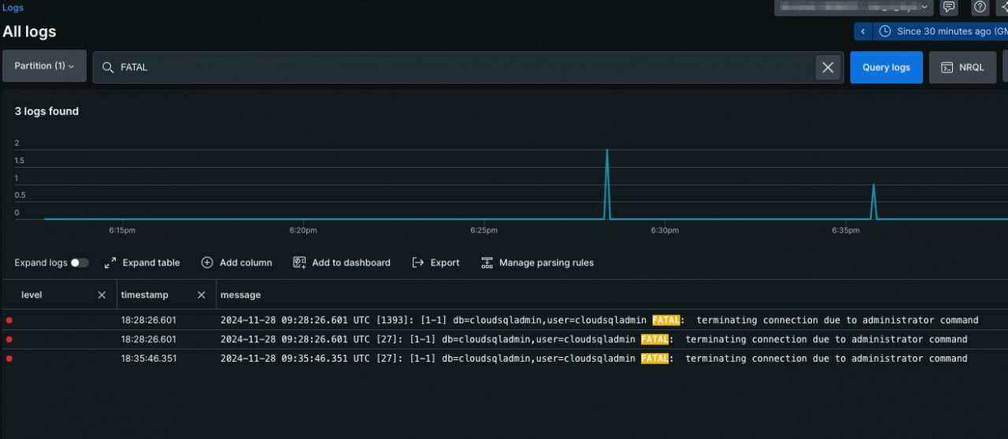Toggle the Expand logs switch
The image size is (1008, 439).
pyautogui.click(x=80, y=262)
